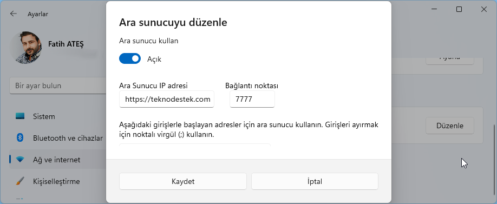
Task: Select the Wi-Fi icon for Ağ ve internet
Action: tap(20, 160)
